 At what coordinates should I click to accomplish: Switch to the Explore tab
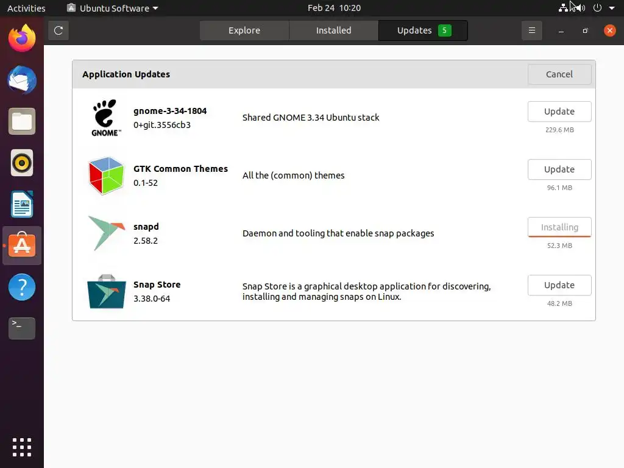[x=244, y=30]
